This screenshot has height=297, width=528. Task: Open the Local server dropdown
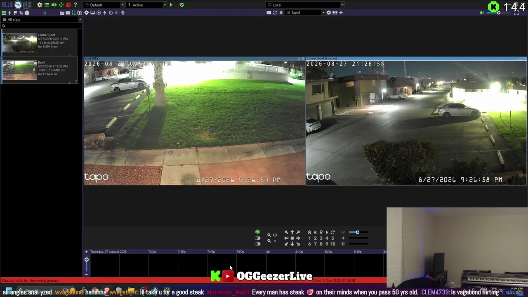click(305, 5)
